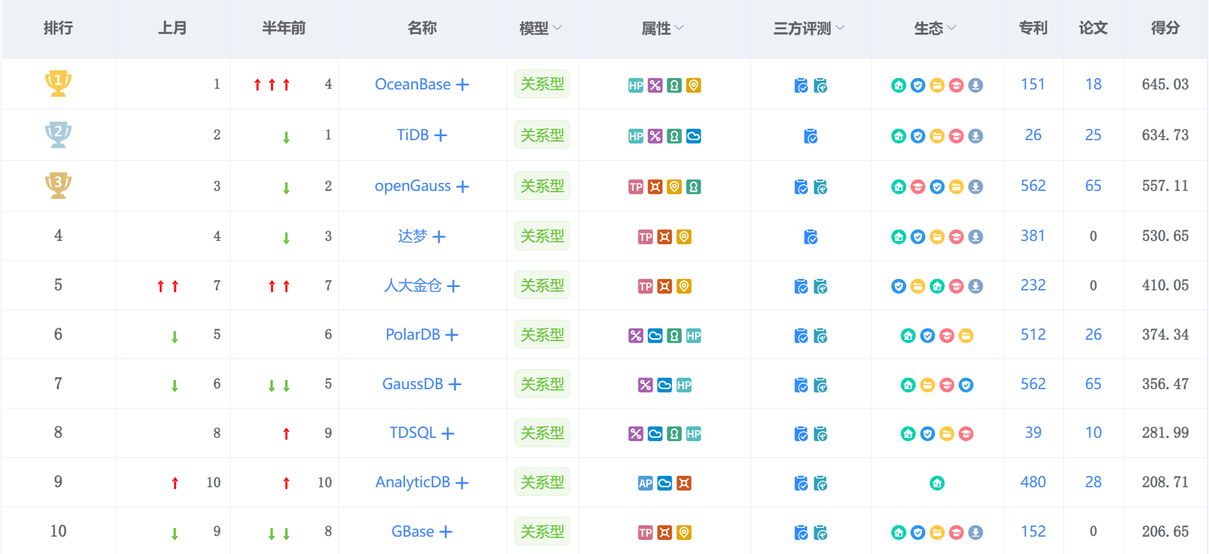This screenshot has width=1209, height=554.
Task: Click yellow location pin icon in OceanBase row
Action: click(694, 85)
